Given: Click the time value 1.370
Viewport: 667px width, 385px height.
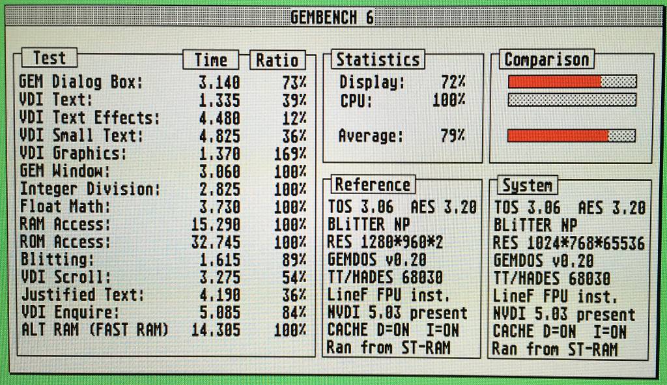Looking at the screenshot, I should coord(220,154).
